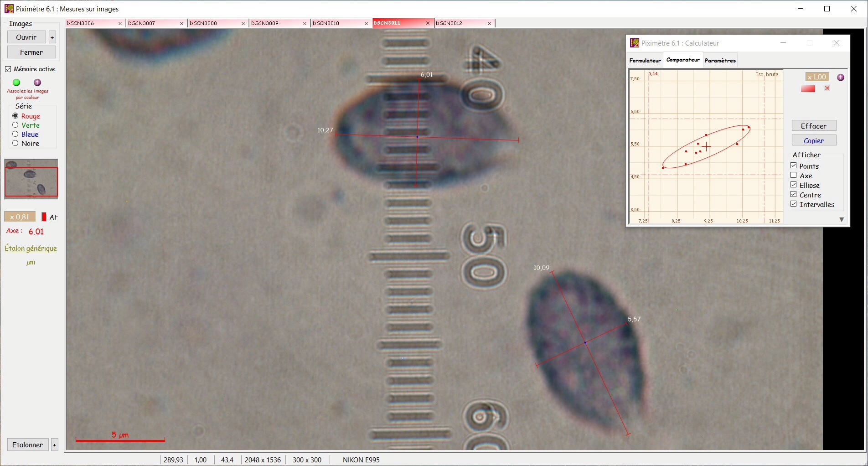This screenshot has height=466, width=868.
Task: Uncheck the Mémoire active checkbox
Action: (x=8, y=69)
